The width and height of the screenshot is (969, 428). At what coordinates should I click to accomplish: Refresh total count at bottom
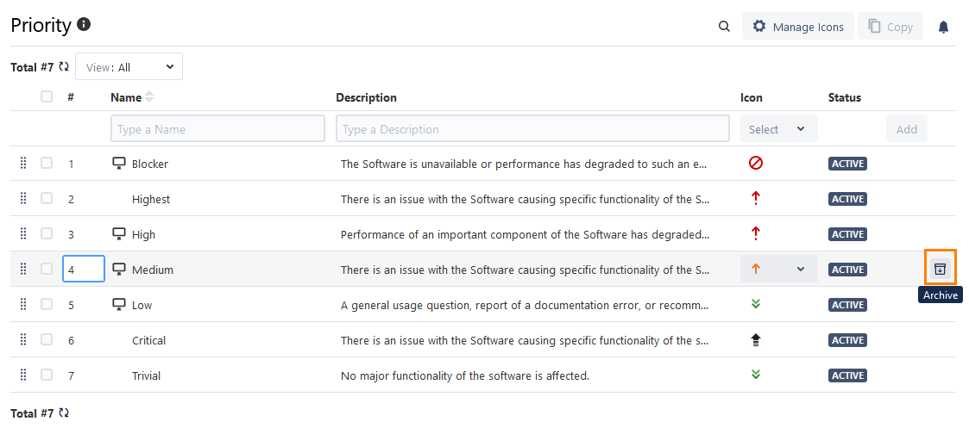[64, 412]
